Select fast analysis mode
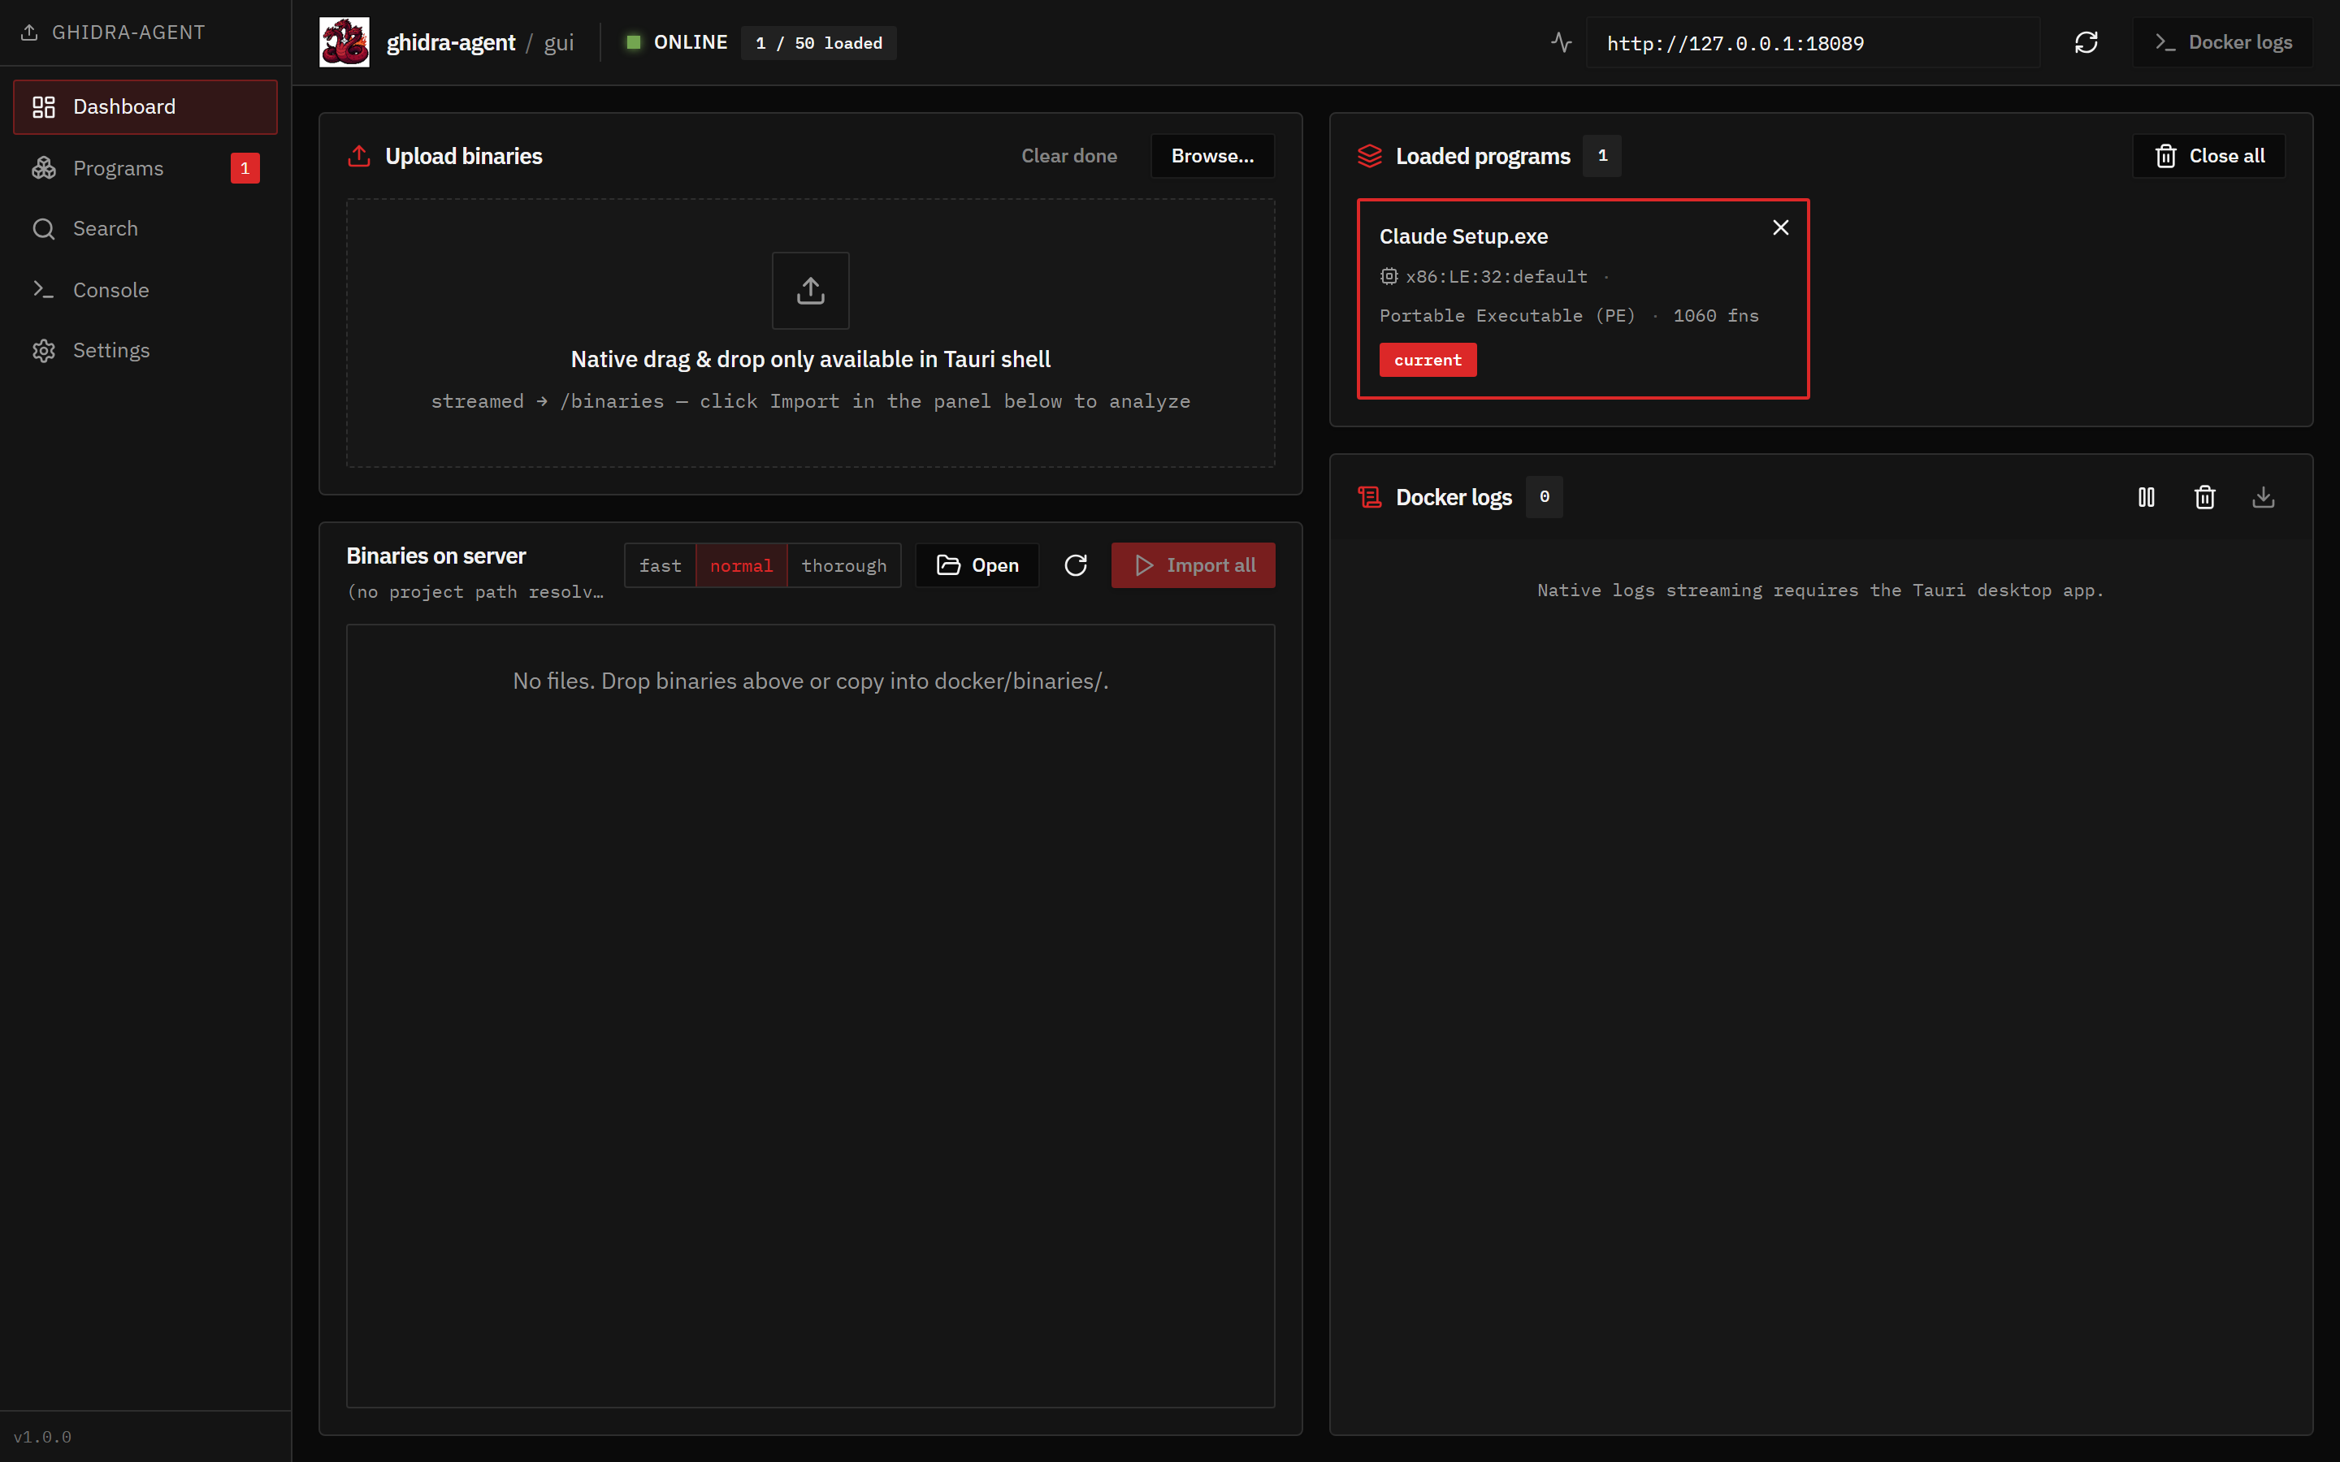This screenshot has width=2340, height=1462. click(660, 565)
